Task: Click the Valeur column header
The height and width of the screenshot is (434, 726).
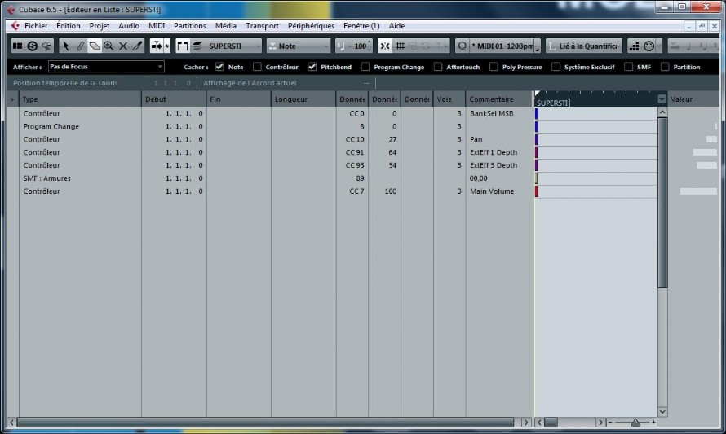Action: tap(693, 99)
